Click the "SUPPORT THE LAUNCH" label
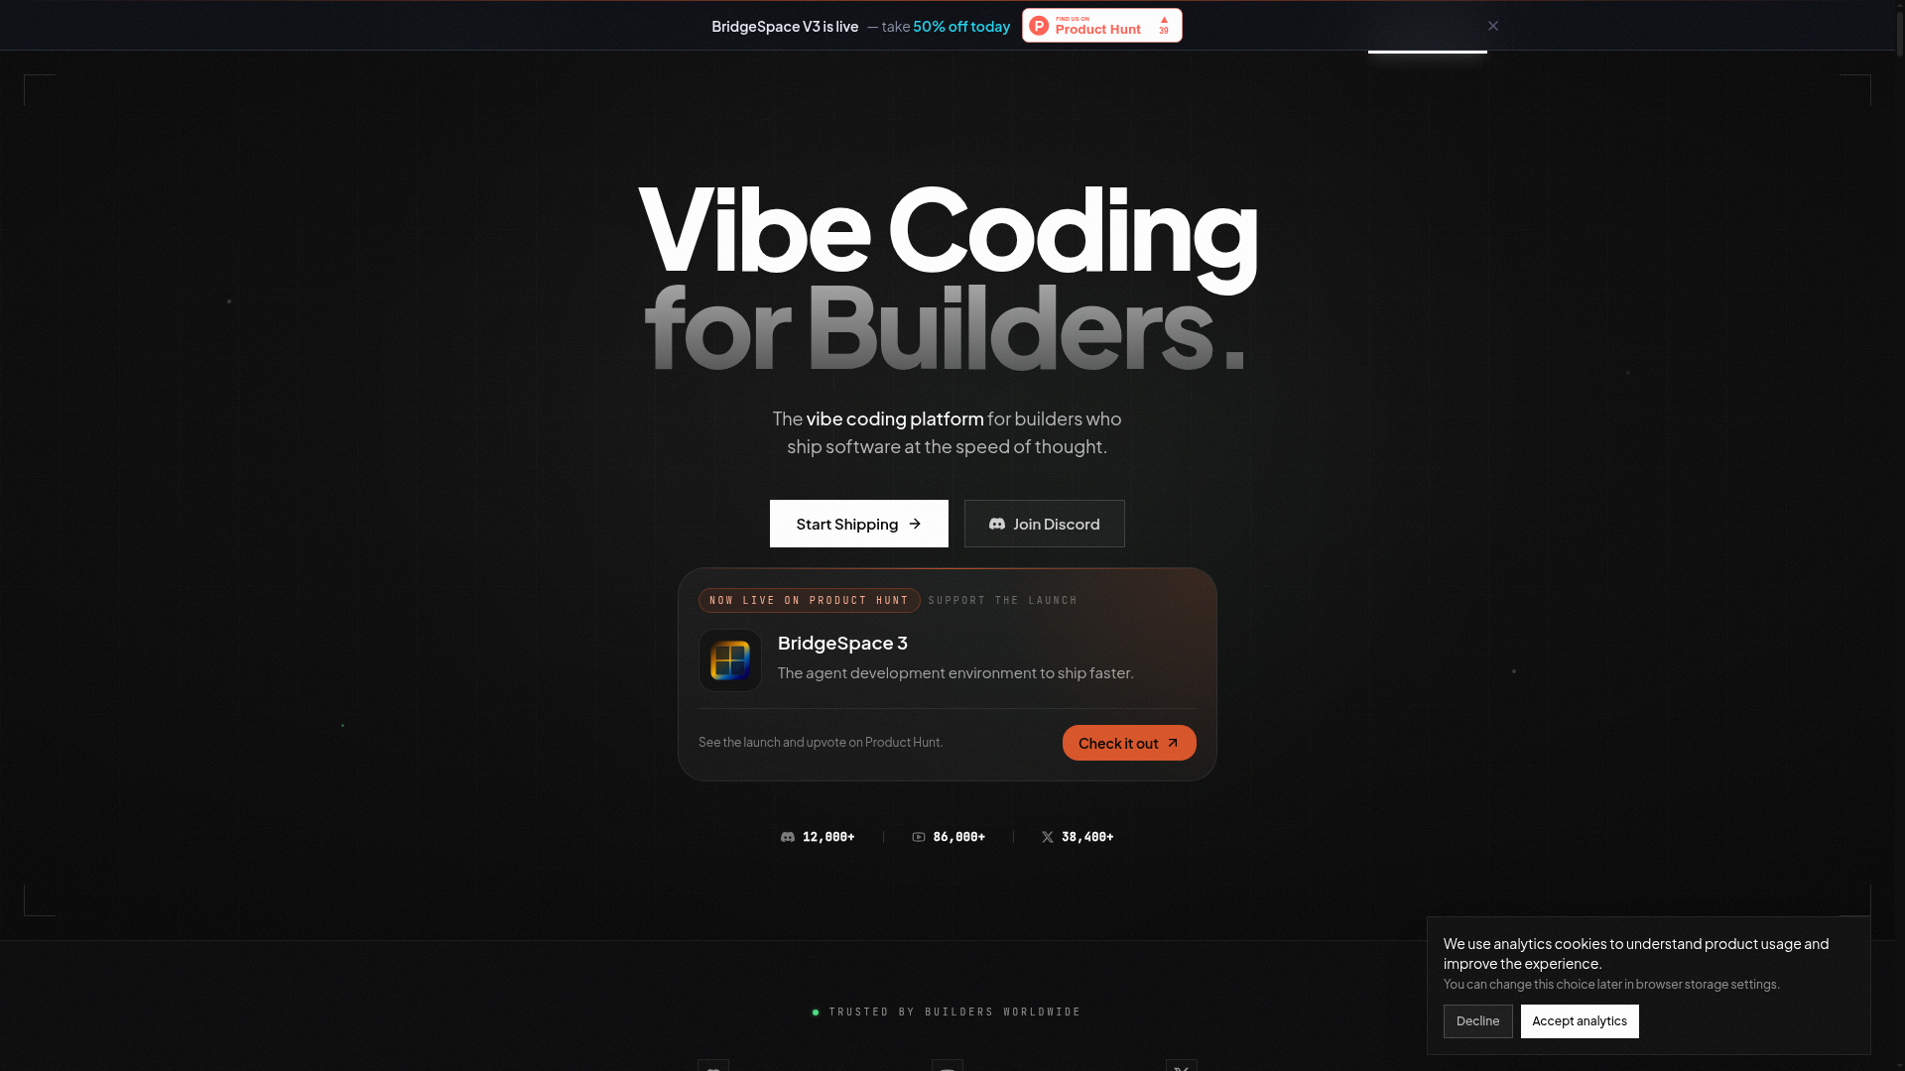Image resolution: width=1905 pixels, height=1071 pixels. pos(1003,601)
